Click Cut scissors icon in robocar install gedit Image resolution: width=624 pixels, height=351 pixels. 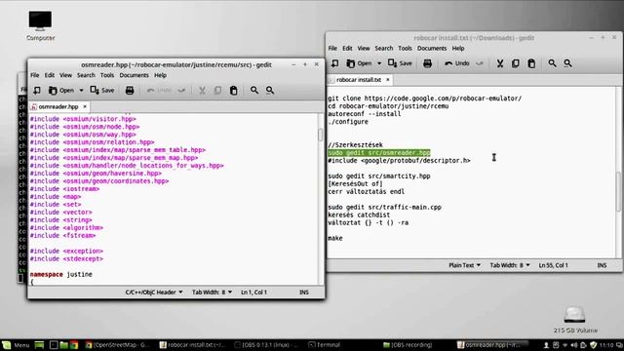click(500, 63)
